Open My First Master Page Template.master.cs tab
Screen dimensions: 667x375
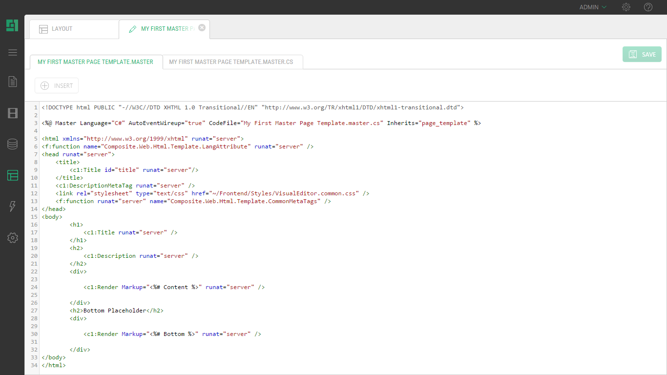click(231, 62)
